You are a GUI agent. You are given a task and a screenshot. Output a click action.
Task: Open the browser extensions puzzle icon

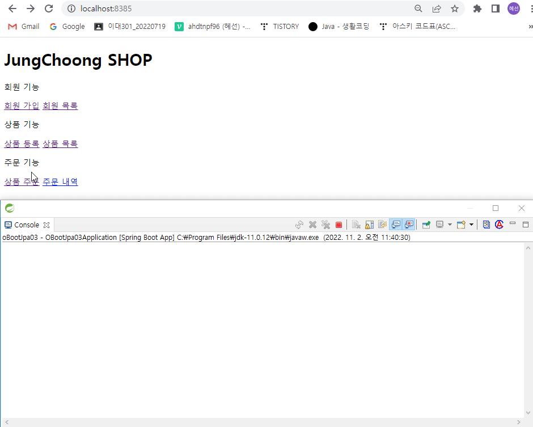pyautogui.click(x=477, y=9)
